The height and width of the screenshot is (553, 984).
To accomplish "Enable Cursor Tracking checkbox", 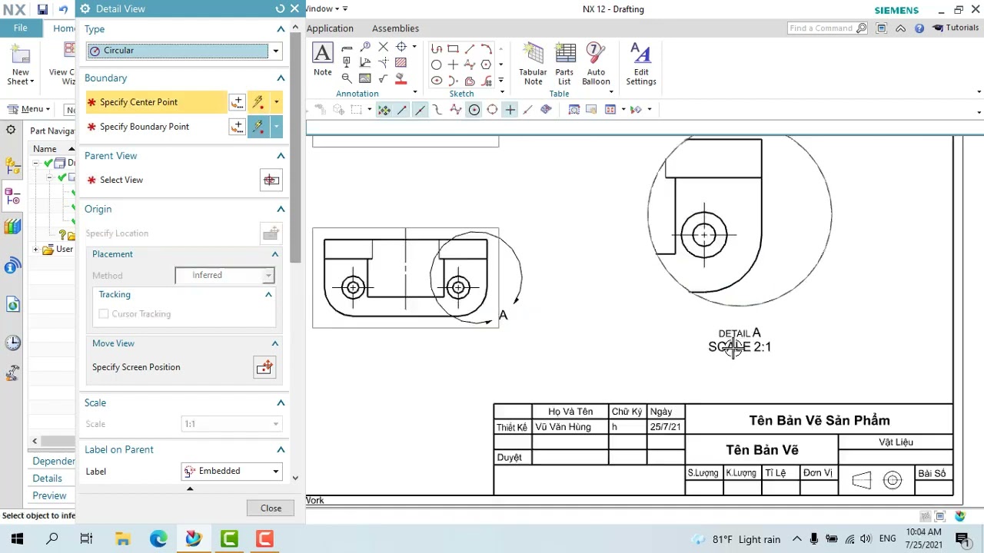I will point(104,314).
